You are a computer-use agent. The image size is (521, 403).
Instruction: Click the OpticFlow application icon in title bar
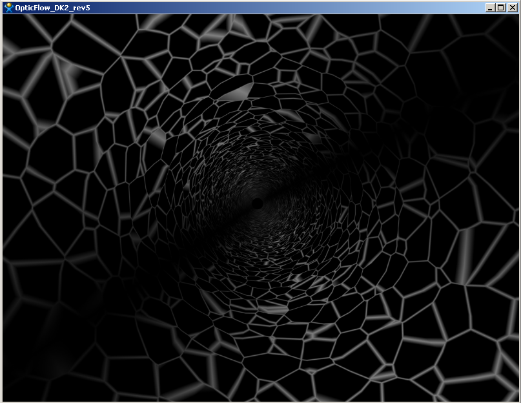pos(8,8)
